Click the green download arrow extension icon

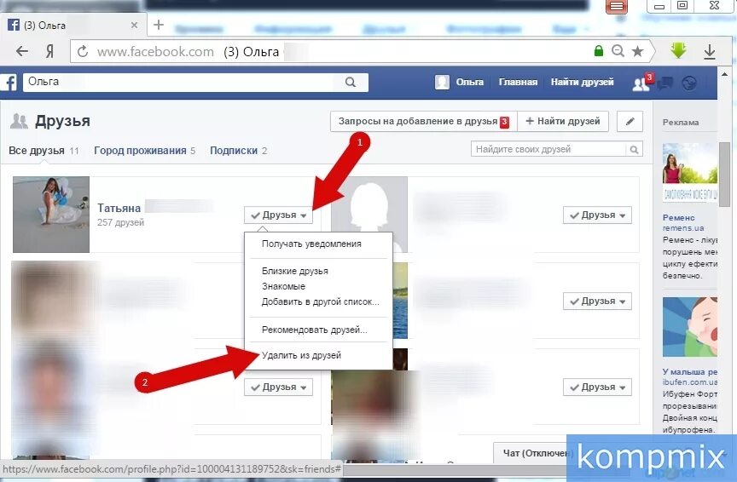[678, 50]
